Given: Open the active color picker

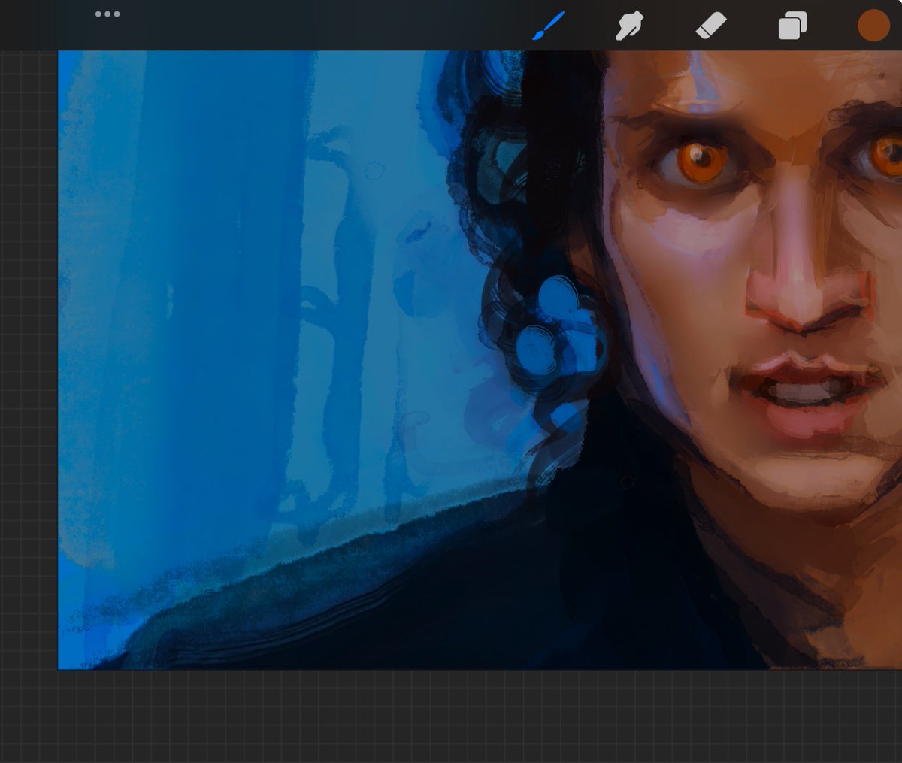Looking at the screenshot, I should point(872,25).
